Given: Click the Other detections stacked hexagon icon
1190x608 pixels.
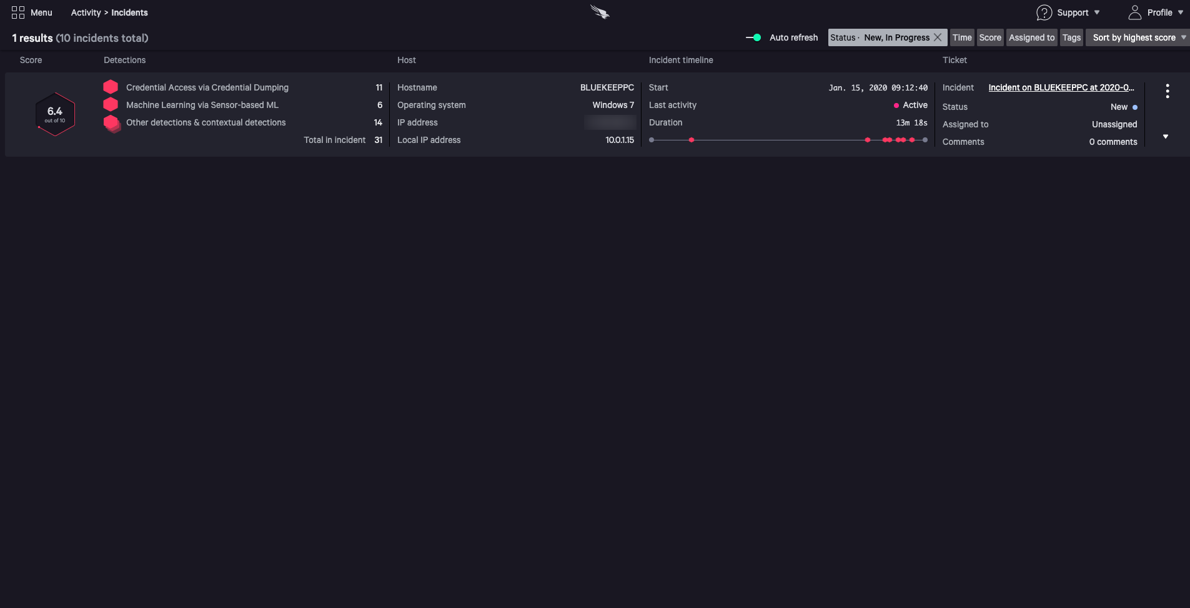Looking at the screenshot, I should click(x=112, y=123).
